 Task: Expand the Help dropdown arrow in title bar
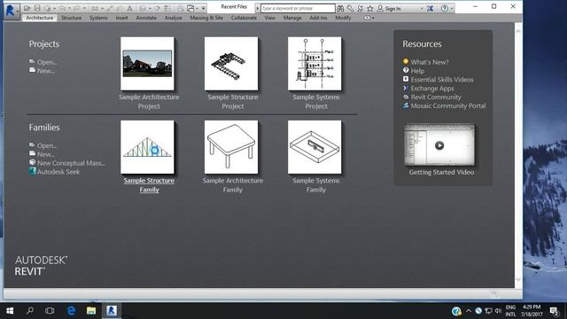[452, 9]
